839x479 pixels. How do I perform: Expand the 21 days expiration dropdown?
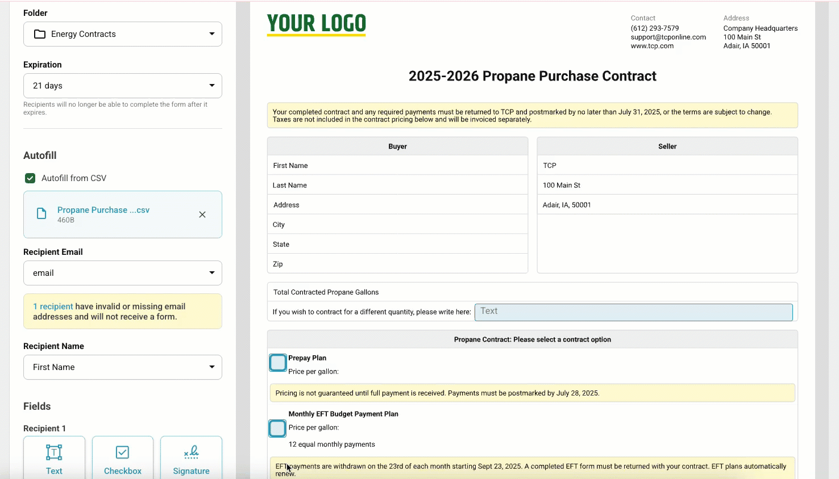pyautogui.click(x=123, y=86)
